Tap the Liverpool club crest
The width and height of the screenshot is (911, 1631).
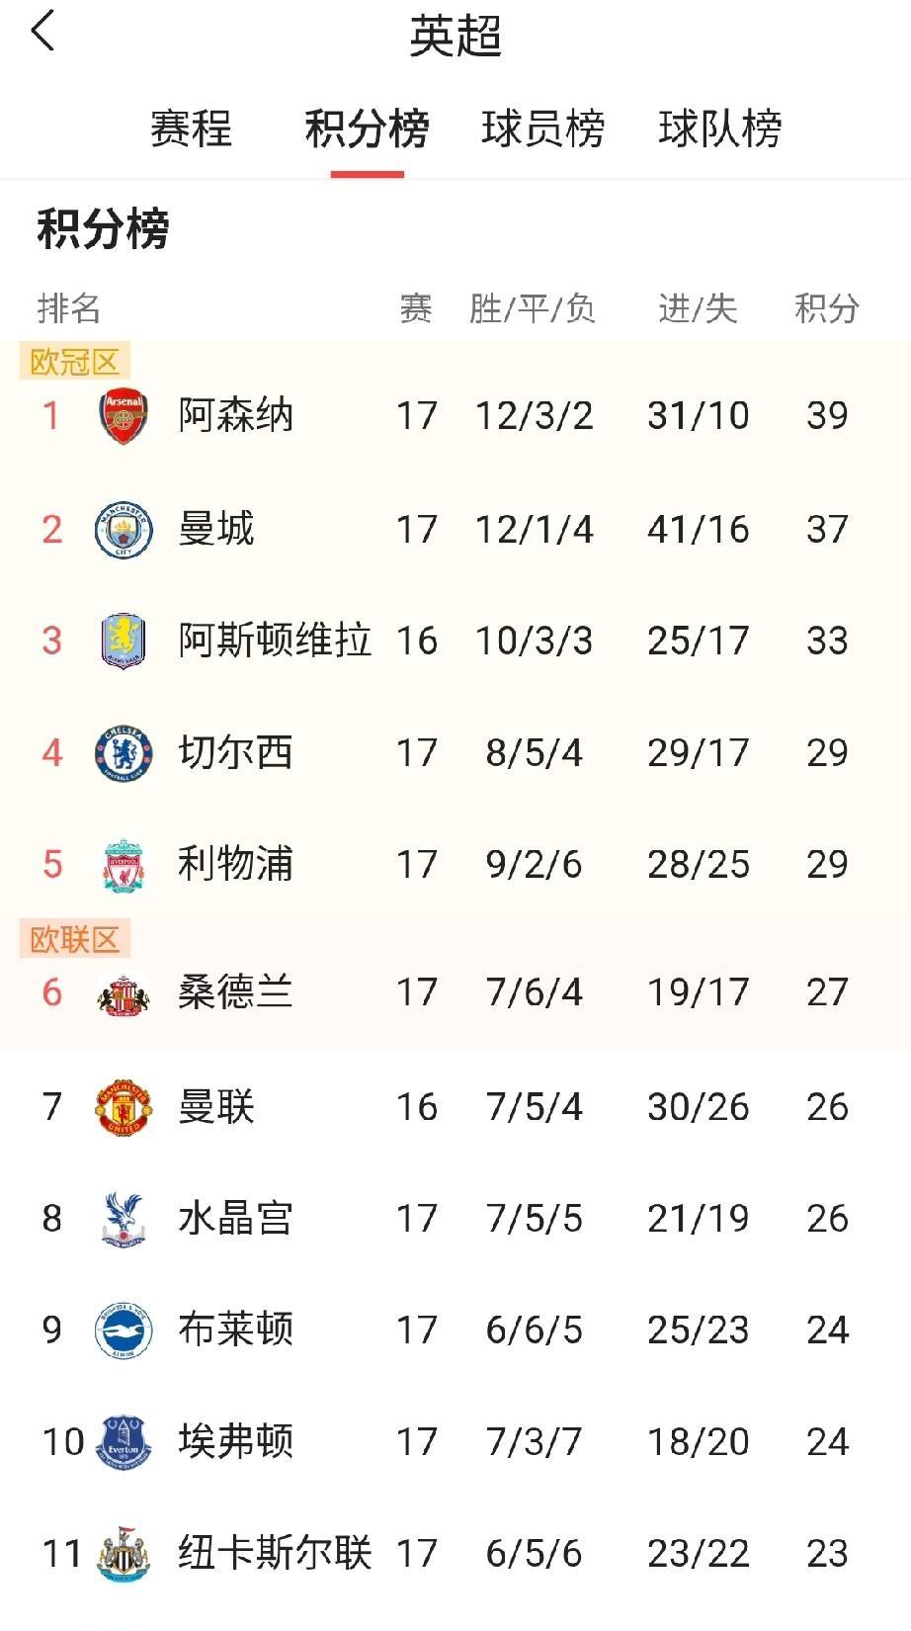124,865
